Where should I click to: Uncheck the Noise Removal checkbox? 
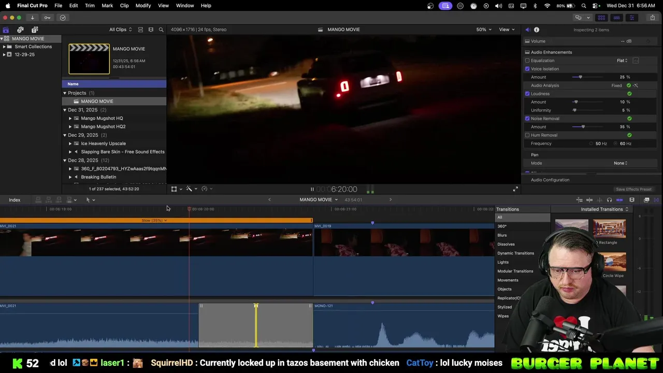(x=527, y=119)
